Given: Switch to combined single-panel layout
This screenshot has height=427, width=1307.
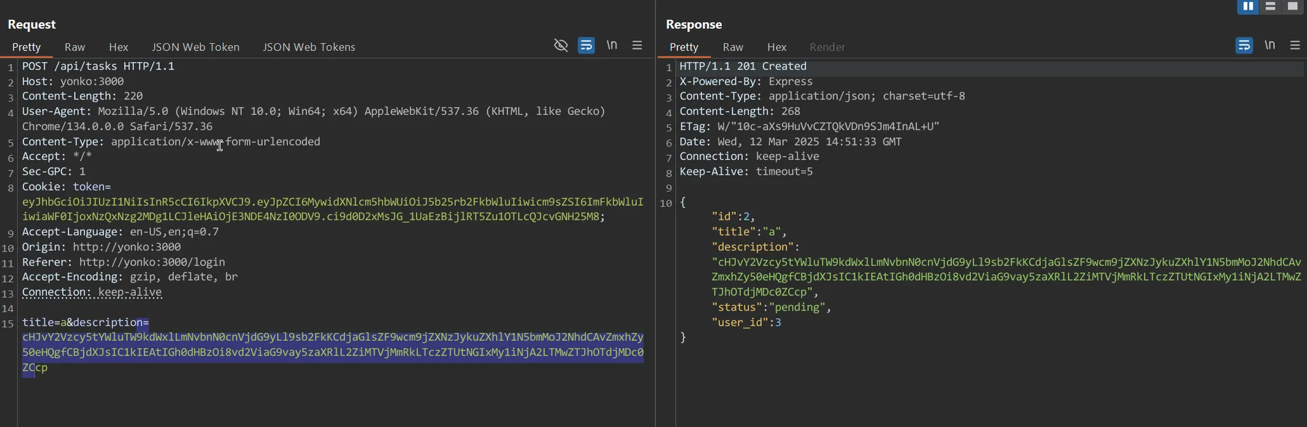Looking at the screenshot, I should pos(1292,6).
